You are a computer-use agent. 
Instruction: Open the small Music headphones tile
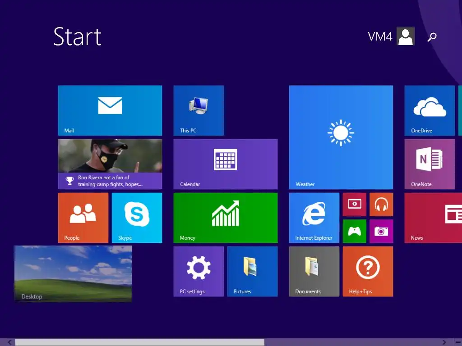pos(381,205)
